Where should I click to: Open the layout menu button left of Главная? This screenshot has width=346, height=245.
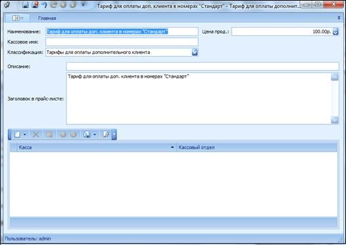tap(18, 18)
